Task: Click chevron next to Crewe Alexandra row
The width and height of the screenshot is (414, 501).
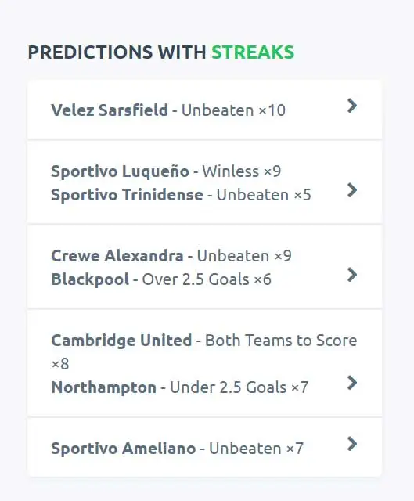Action: coord(351,275)
